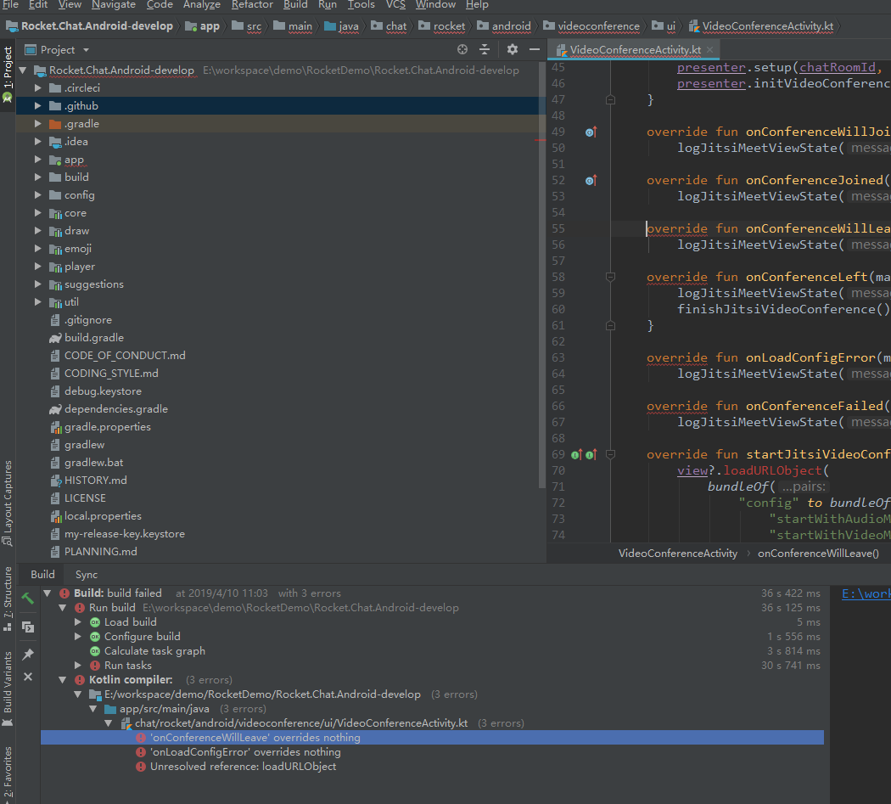Click code fold marker at line 58

click(610, 278)
